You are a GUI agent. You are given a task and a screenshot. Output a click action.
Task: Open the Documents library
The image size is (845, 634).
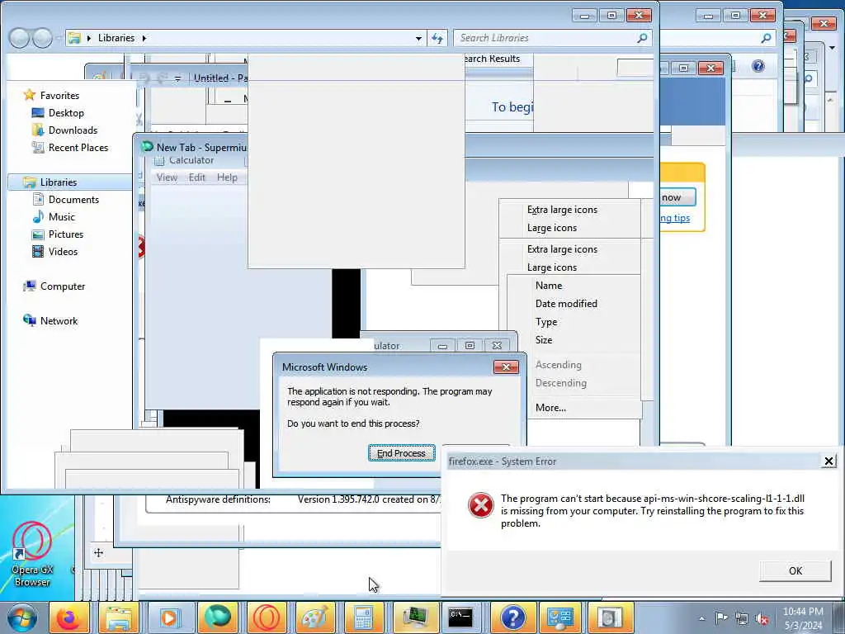[x=73, y=200]
